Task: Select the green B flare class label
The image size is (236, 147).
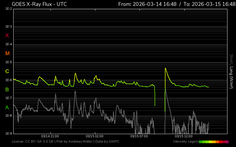Action: tap(7, 89)
